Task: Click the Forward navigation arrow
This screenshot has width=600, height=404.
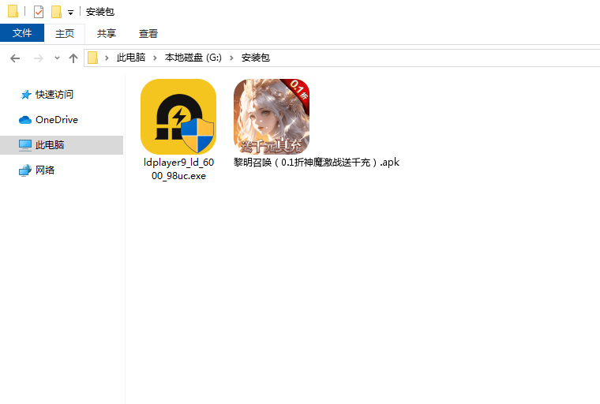Action: click(x=37, y=58)
